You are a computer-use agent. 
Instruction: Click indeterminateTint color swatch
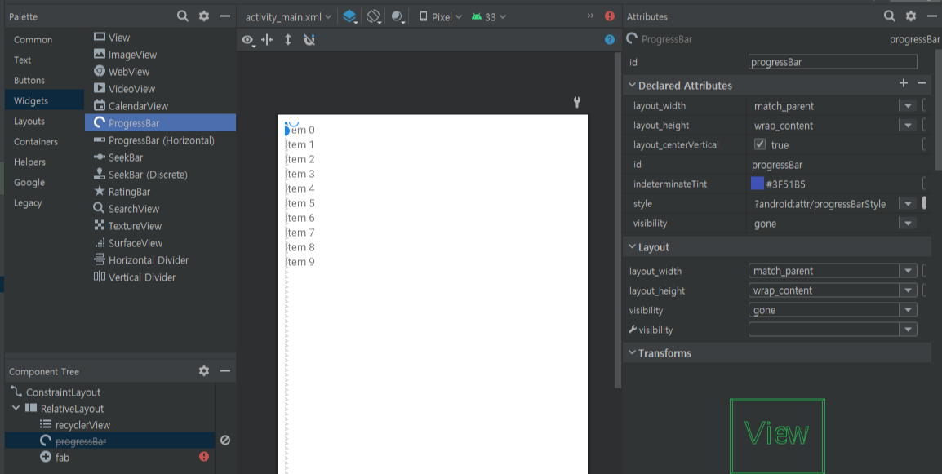(x=758, y=184)
